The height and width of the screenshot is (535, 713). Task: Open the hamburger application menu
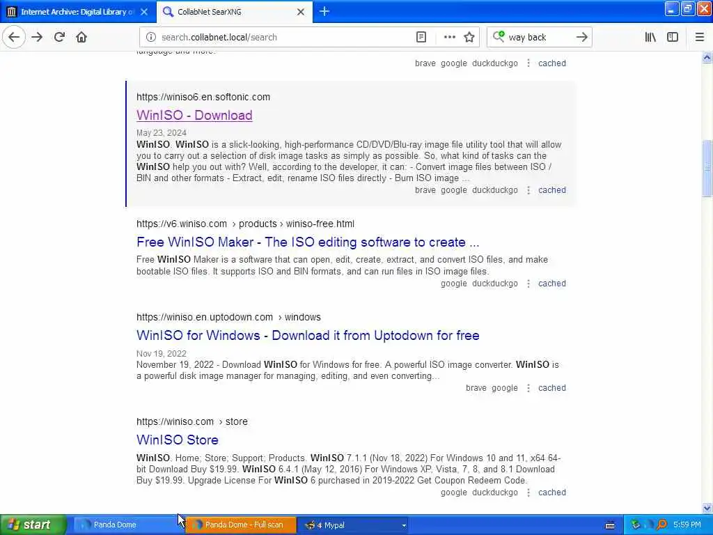click(700, 38)
